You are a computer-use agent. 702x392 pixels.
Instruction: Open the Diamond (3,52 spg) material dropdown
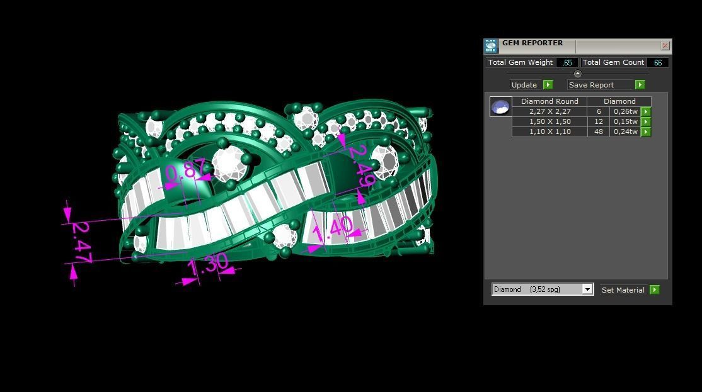click(587, 289)
